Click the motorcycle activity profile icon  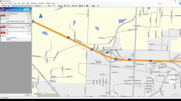click(93, 6)
